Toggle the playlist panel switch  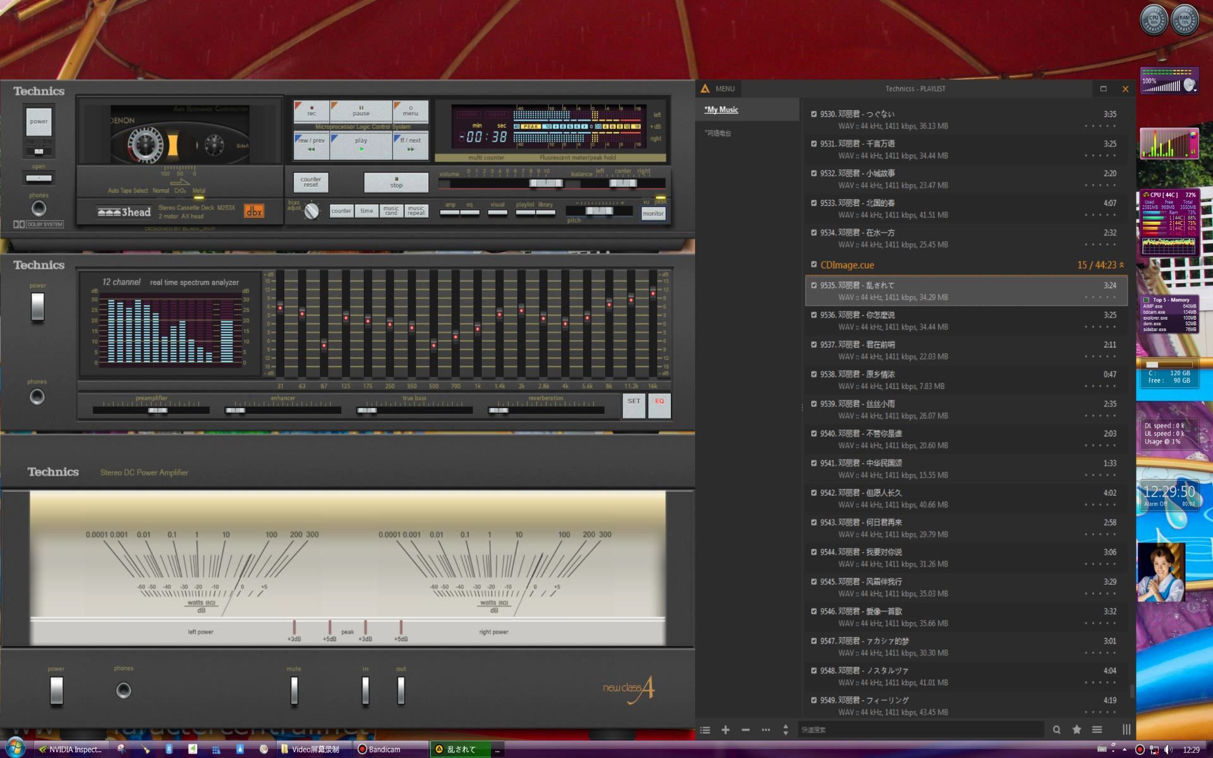point(525,213)
